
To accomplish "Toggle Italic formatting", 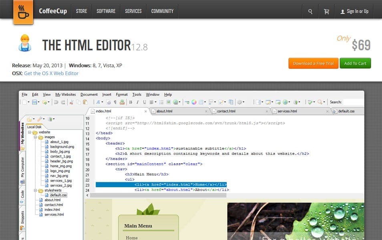I will pos(137,102).
